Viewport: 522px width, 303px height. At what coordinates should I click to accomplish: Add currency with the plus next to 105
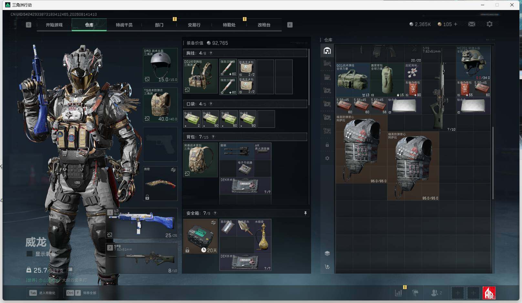(455, 24)
